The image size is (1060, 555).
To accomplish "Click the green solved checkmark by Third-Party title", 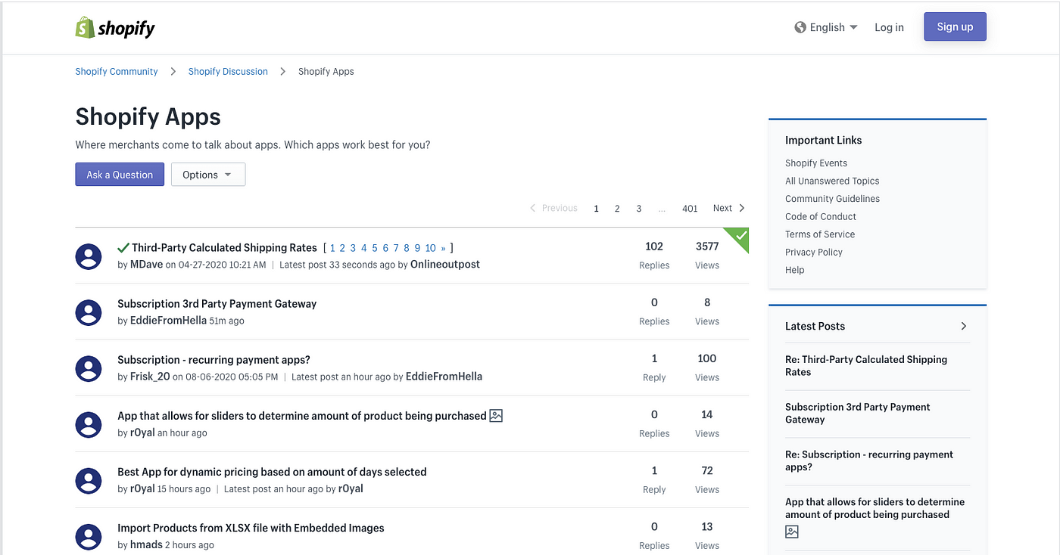I will pyautogui.click(x=123, y=247).
